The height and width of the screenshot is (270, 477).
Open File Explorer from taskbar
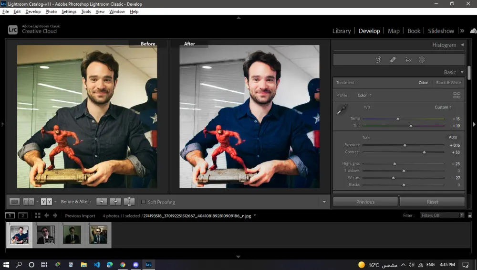(x=83, y=265)
